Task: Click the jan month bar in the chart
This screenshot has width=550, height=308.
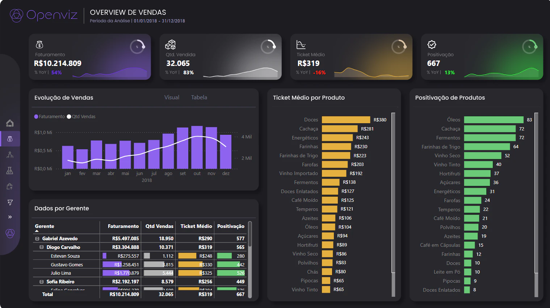Action: coord(68,157)
